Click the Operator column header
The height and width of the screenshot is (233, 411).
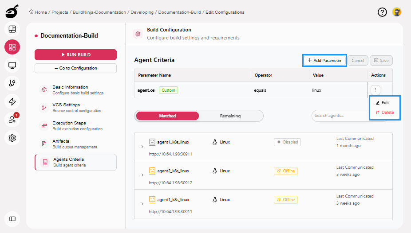[263, 75]
